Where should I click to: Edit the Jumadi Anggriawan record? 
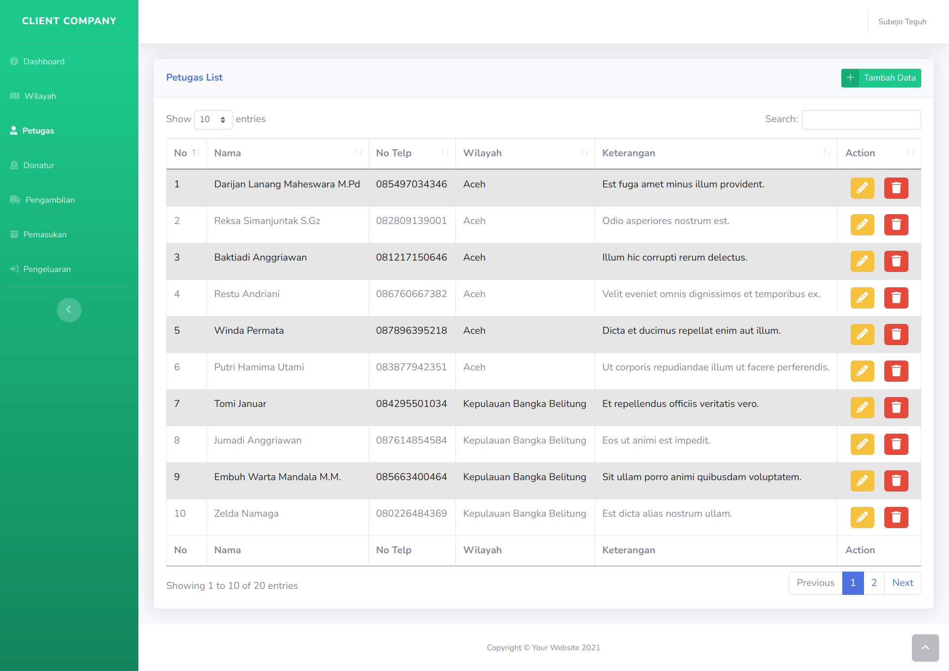pos(862,444)
